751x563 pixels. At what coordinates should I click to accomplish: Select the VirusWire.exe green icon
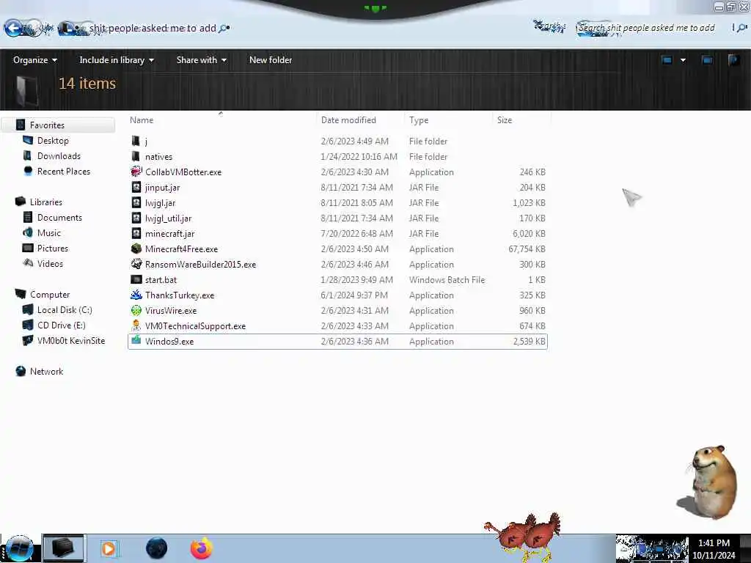[x=136, y=310]
